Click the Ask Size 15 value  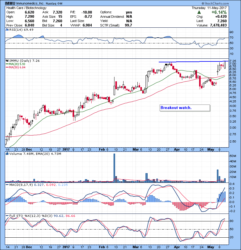pyautogui.click(x=60, y=17)
